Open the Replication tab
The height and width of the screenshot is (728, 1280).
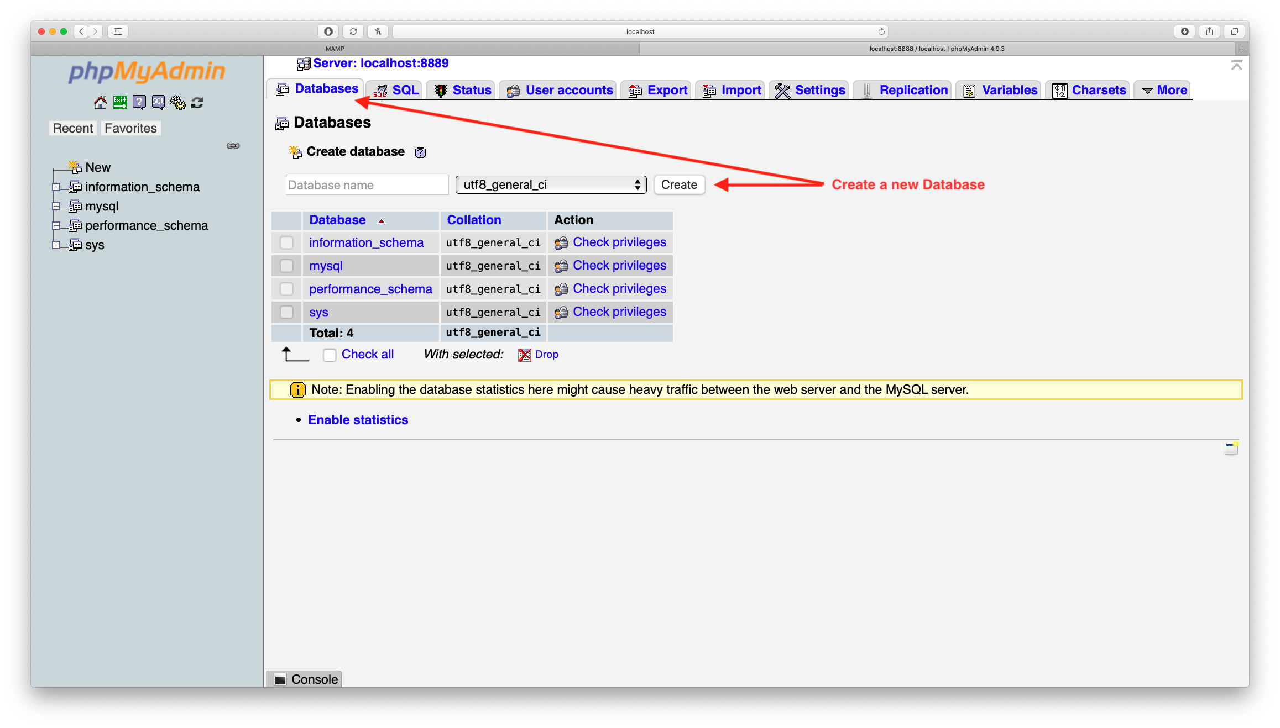pos(903,90)
